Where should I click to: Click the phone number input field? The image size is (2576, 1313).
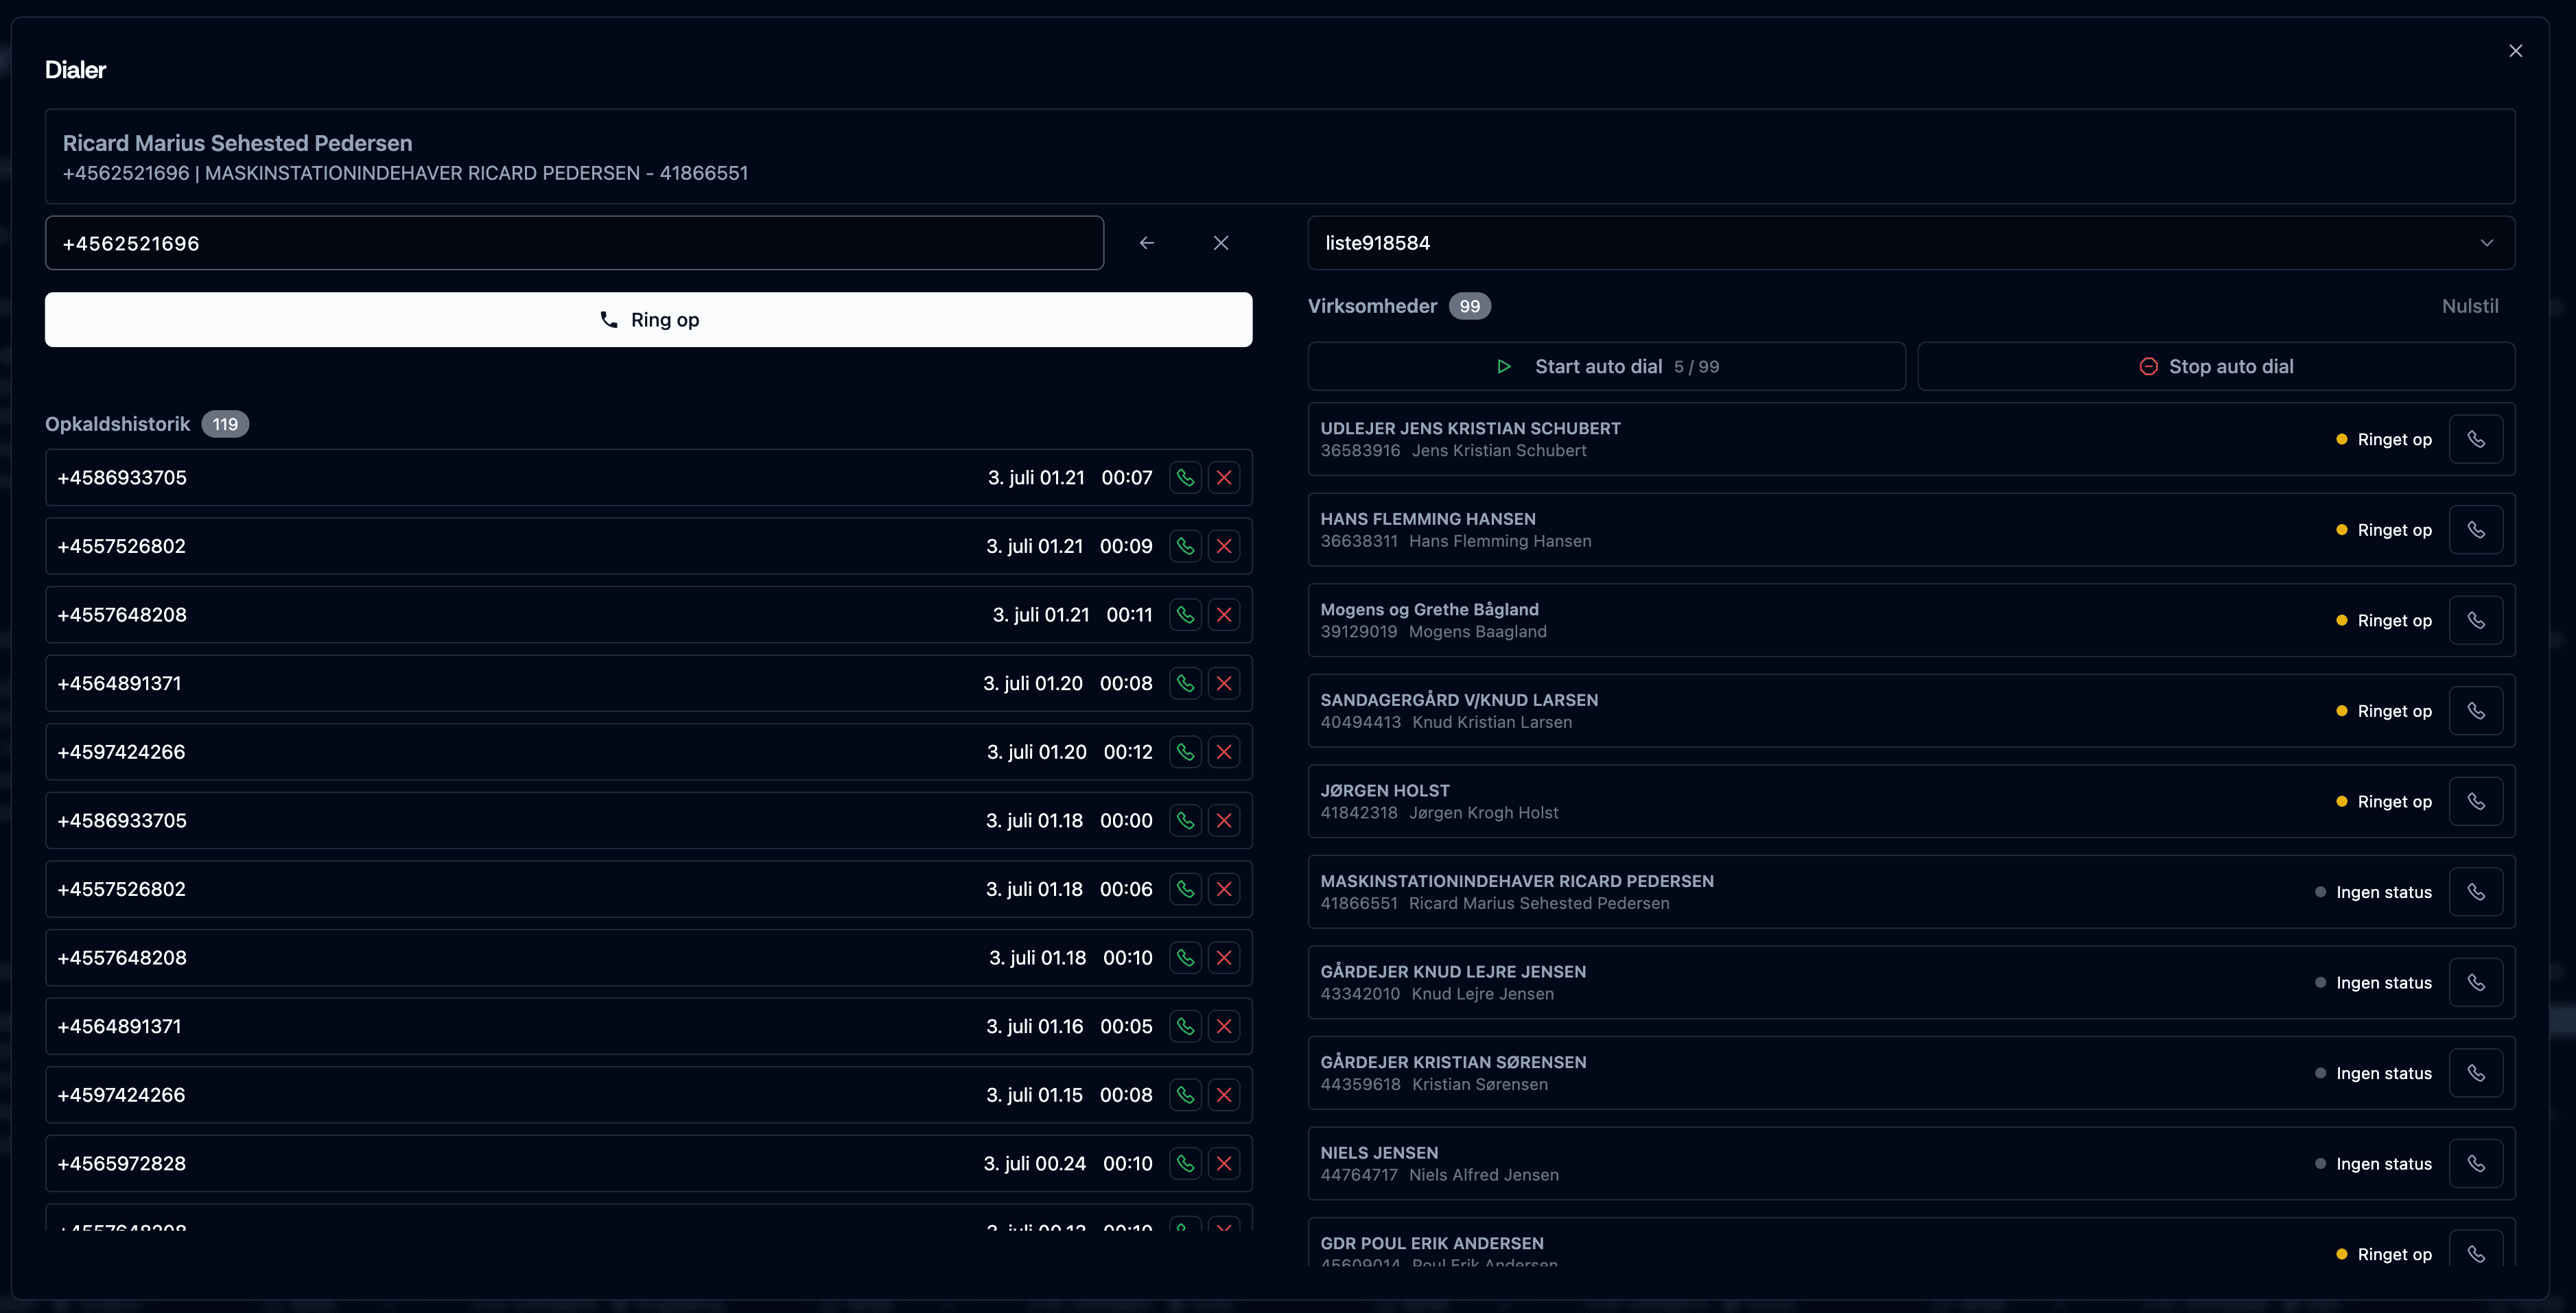(574, 243)
